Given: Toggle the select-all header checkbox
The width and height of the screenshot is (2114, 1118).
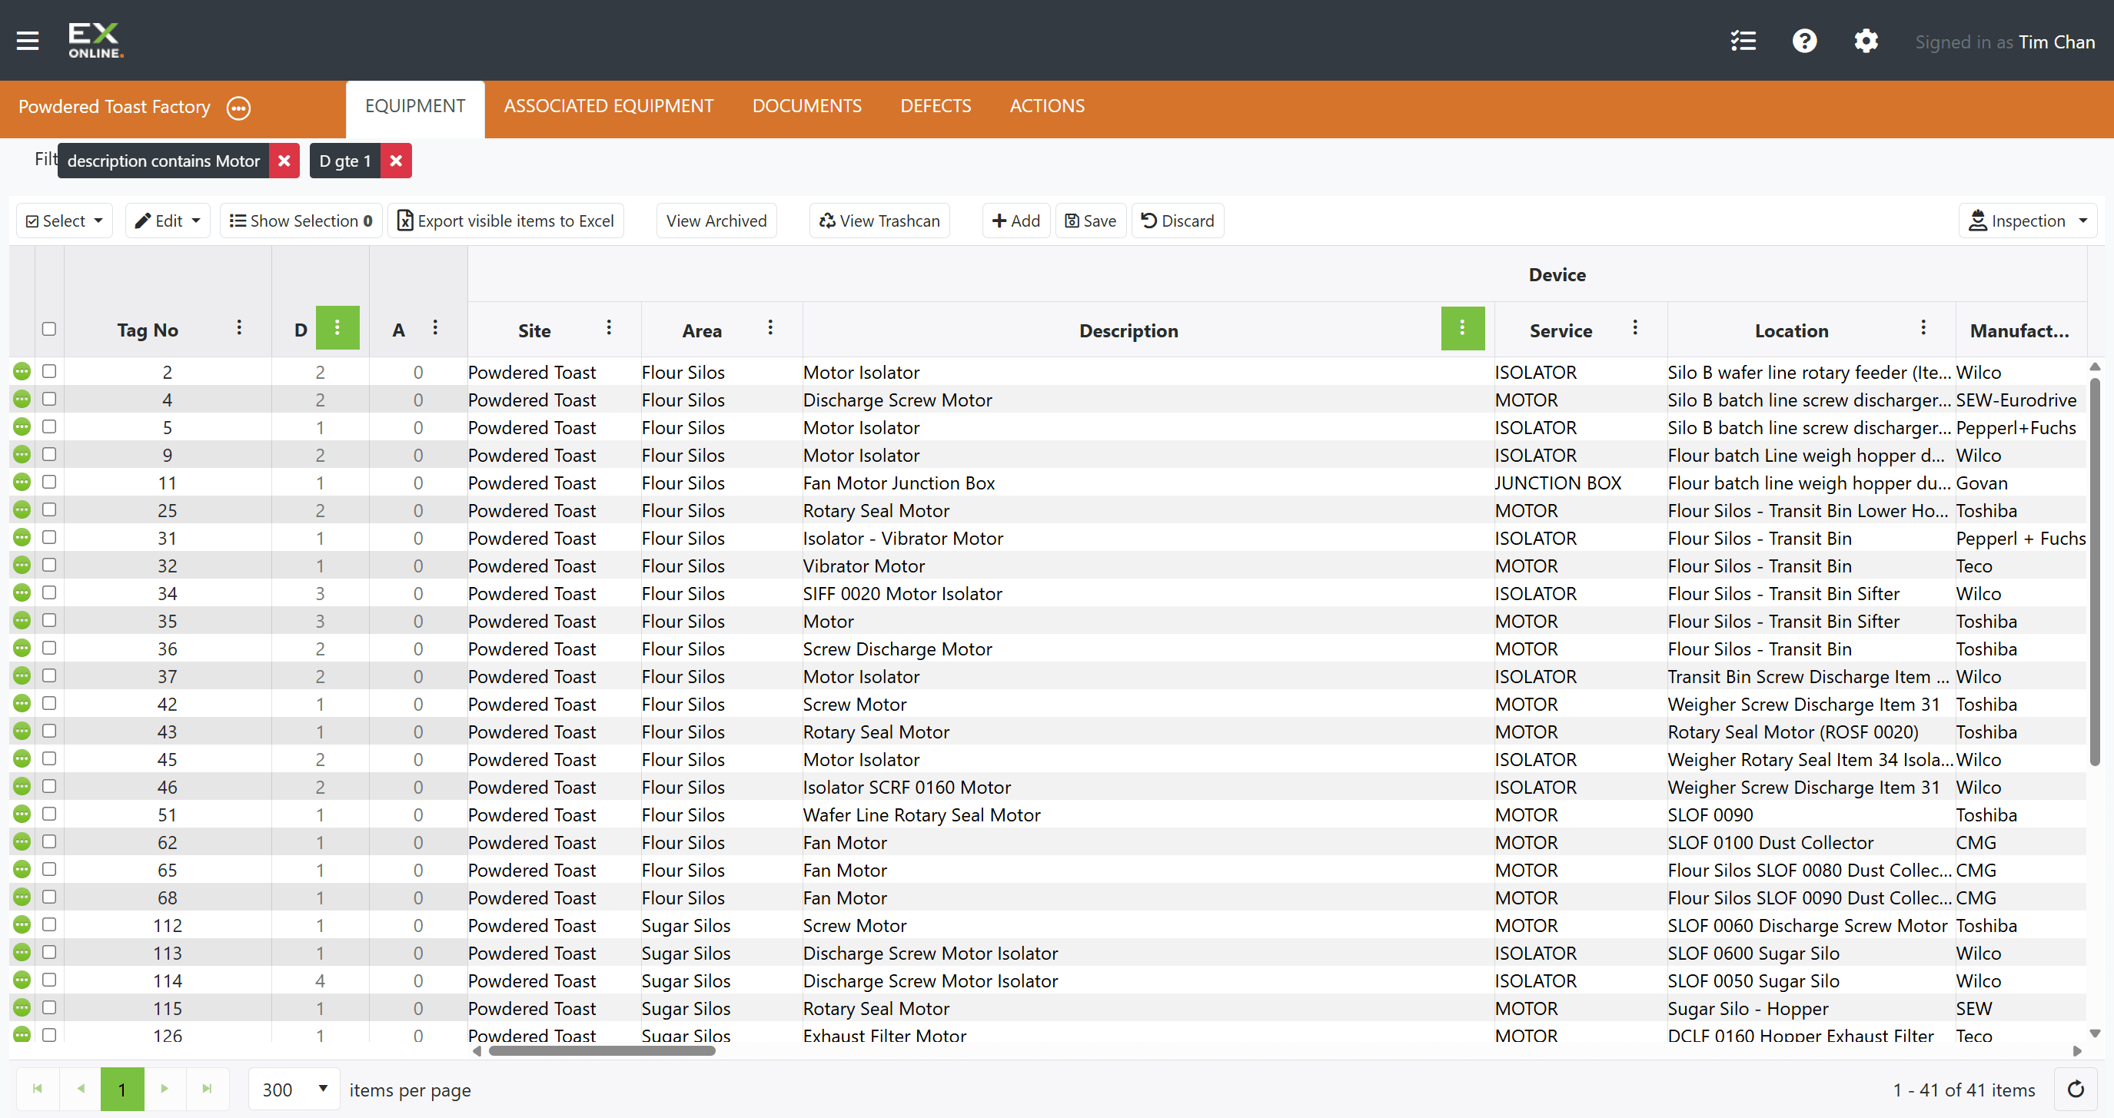Looking at the screenshot, I should pyautogui.click(x=49, y=329).
